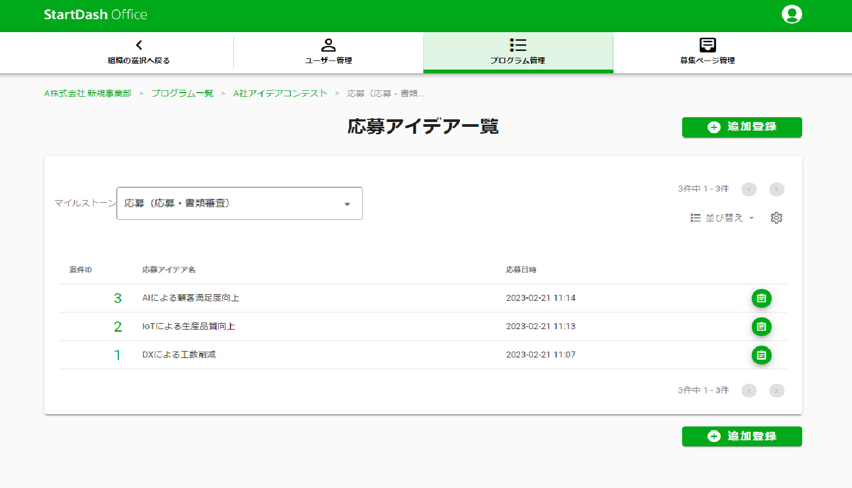The width and height of the screenshot is (852, 488).
Task: Click case ID 1
Action: [117, 355]
